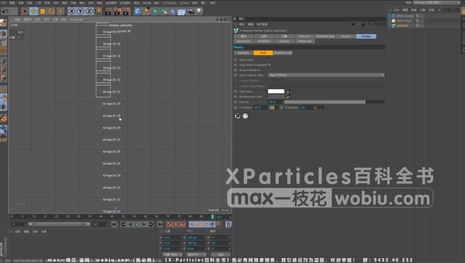Adjust the Opacity slider

[334, 102]
